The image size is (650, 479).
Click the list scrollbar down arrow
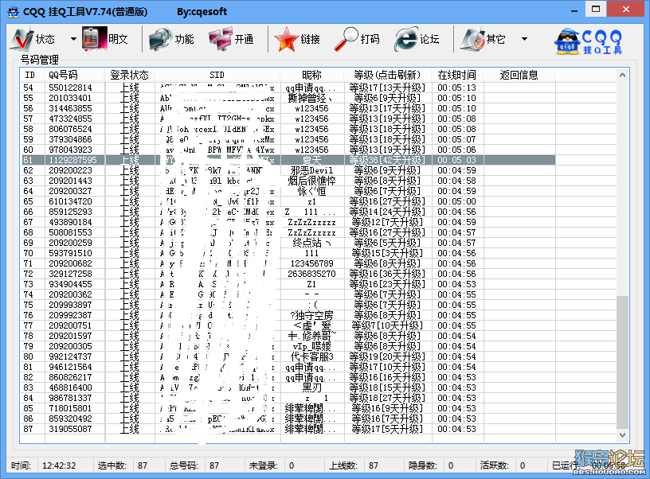click(x=622, y=435)
